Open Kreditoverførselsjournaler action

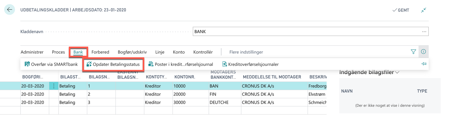point(250,64)
